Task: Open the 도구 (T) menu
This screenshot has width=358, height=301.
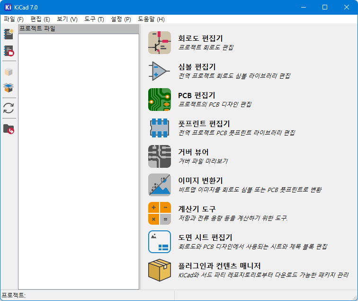Action: 94,19
